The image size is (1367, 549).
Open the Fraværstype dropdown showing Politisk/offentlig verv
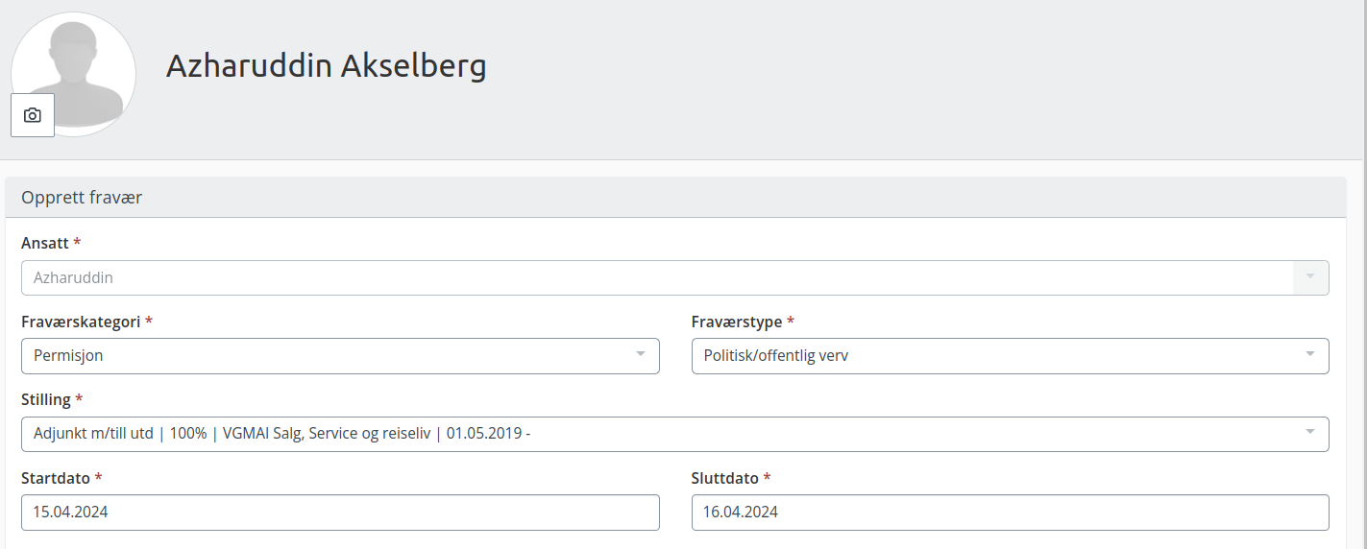pyautogui.click(x=1011, y=355)
